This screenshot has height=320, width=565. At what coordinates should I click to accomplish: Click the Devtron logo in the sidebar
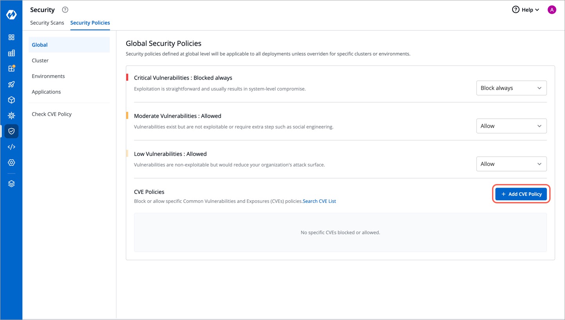click(11, 14)
